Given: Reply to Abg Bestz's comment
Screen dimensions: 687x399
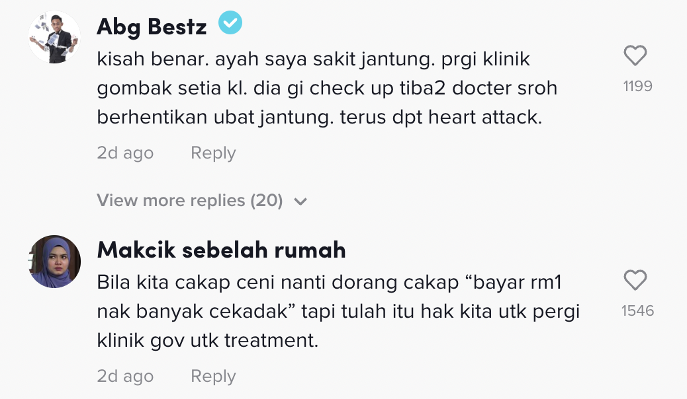Looking at the screenshot, I should tap(213, 153).
